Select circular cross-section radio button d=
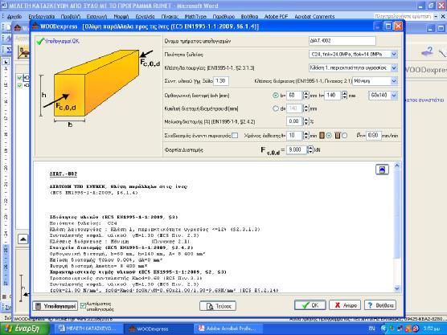 [276, 108]
